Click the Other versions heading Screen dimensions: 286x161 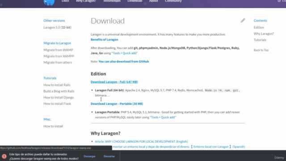[54, 21]
